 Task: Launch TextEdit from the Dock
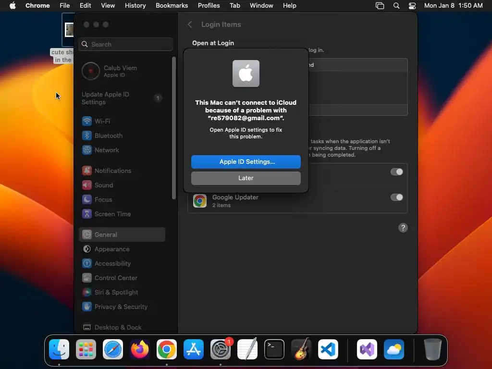coord(247,349)
